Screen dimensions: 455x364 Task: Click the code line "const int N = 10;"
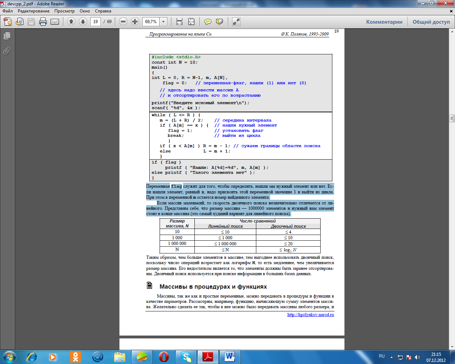(175, 62)
